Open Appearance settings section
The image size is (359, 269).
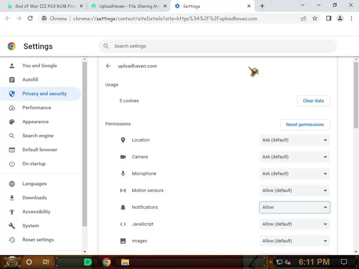[x=41, y=122]
